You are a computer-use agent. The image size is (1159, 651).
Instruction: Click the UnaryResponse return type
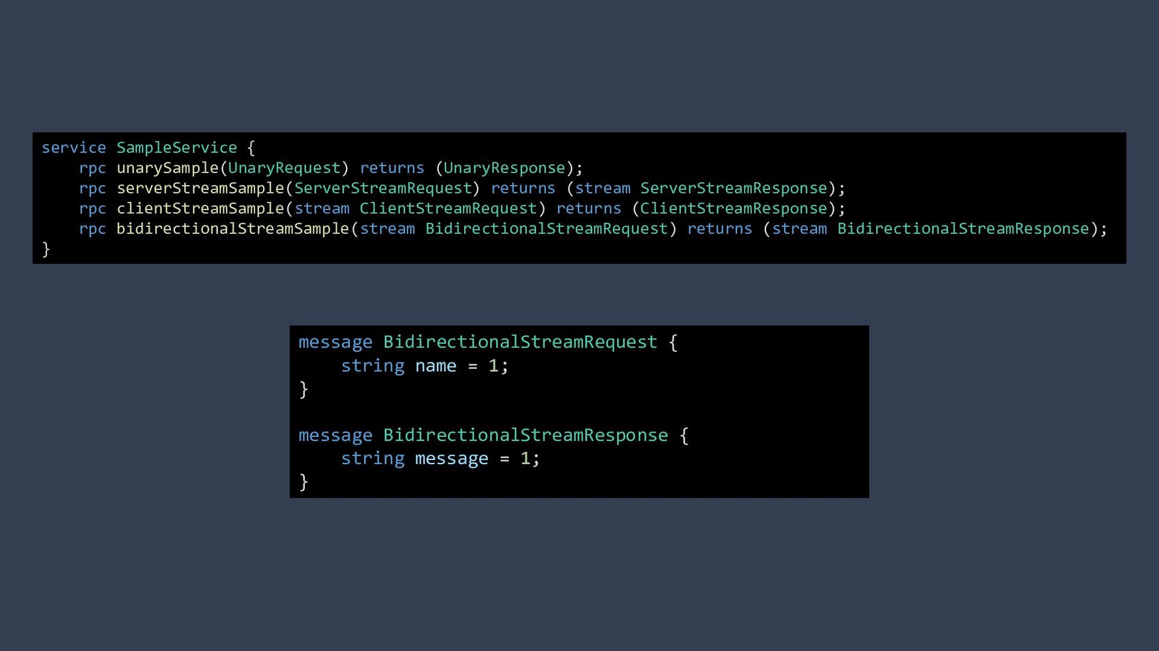[505, 168]
